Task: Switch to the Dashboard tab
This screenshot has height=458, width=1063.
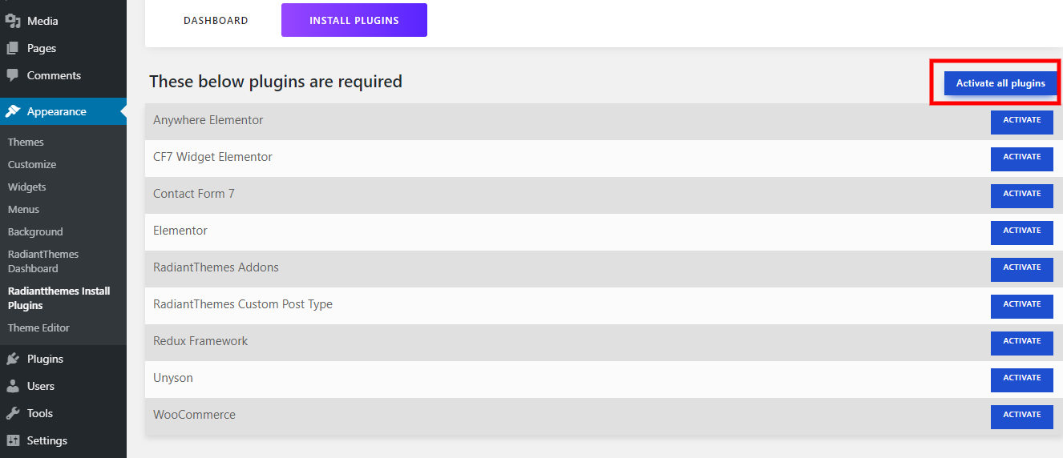Action: tap(216, 20)
